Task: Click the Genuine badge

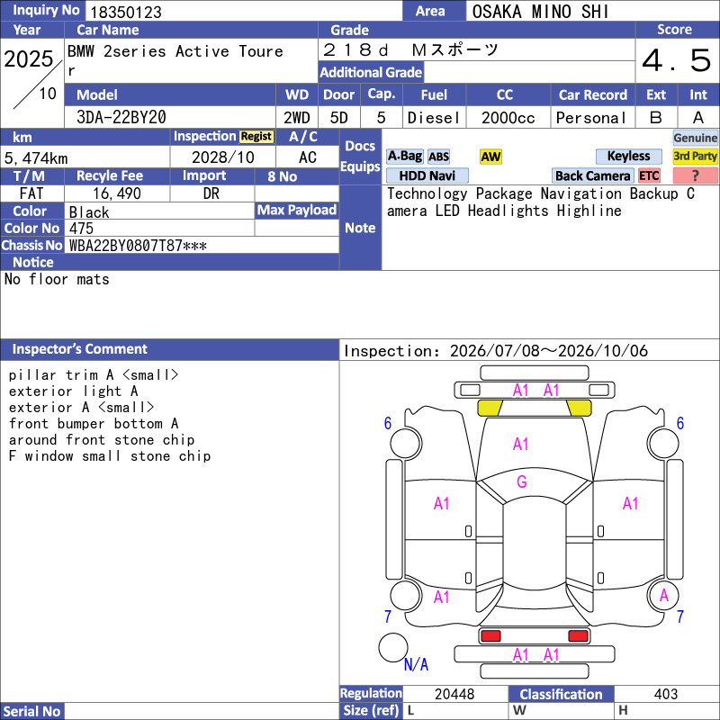Action: [x=695, y=138]
